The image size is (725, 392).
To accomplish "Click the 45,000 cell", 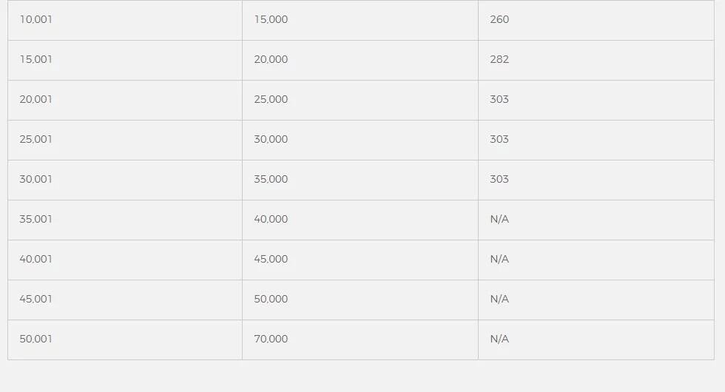I will pos(360,260).
